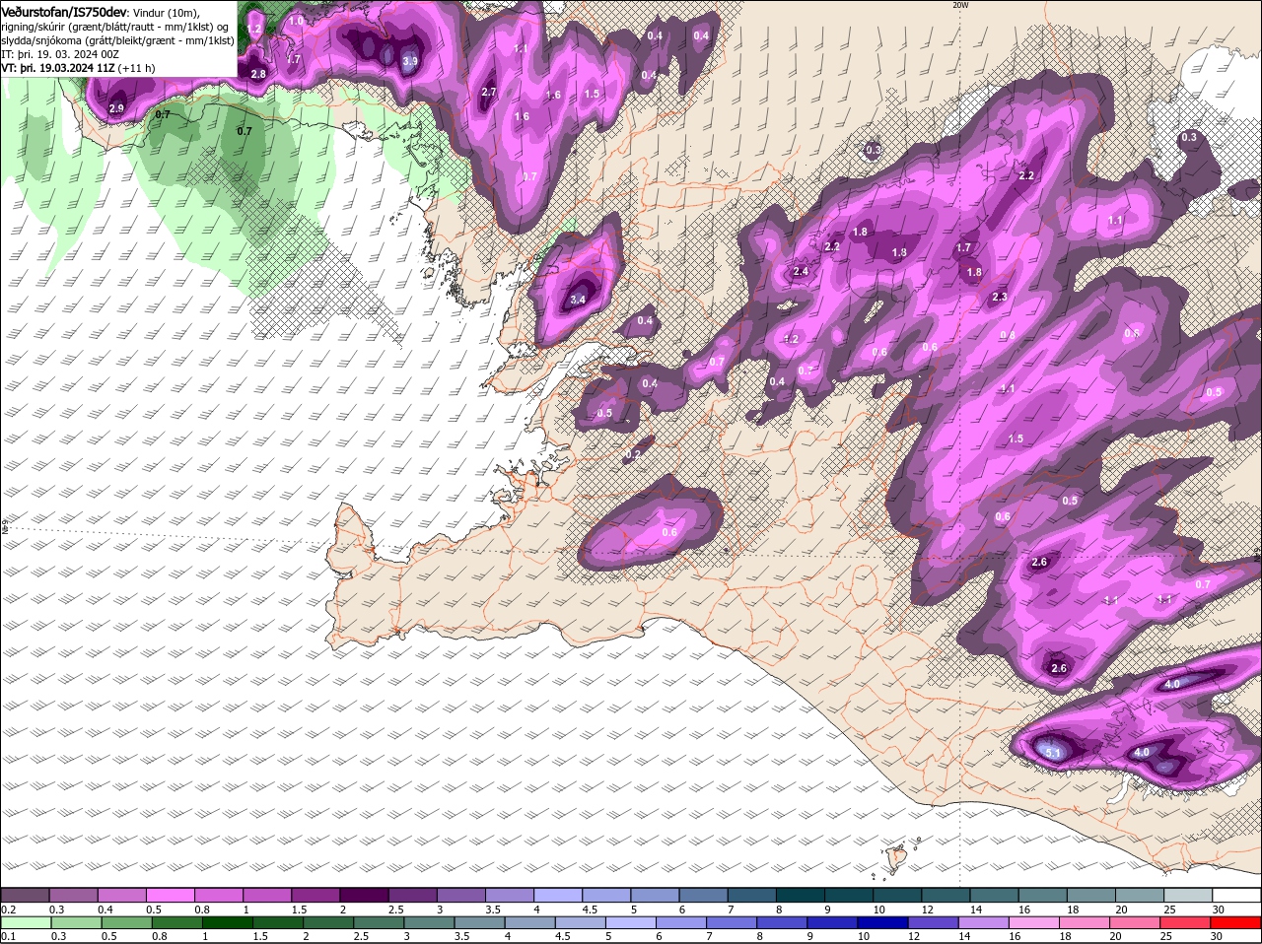Click the '12' label in the lower legend
This screenshot has height=944, width=1262.
tap(914, 937)
